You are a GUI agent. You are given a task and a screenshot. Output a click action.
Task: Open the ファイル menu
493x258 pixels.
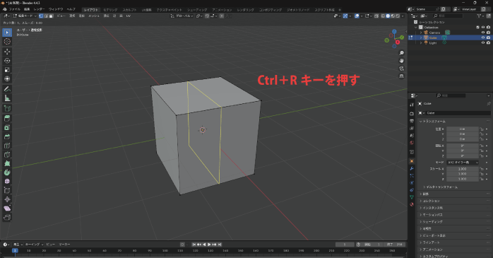[14, 9]
